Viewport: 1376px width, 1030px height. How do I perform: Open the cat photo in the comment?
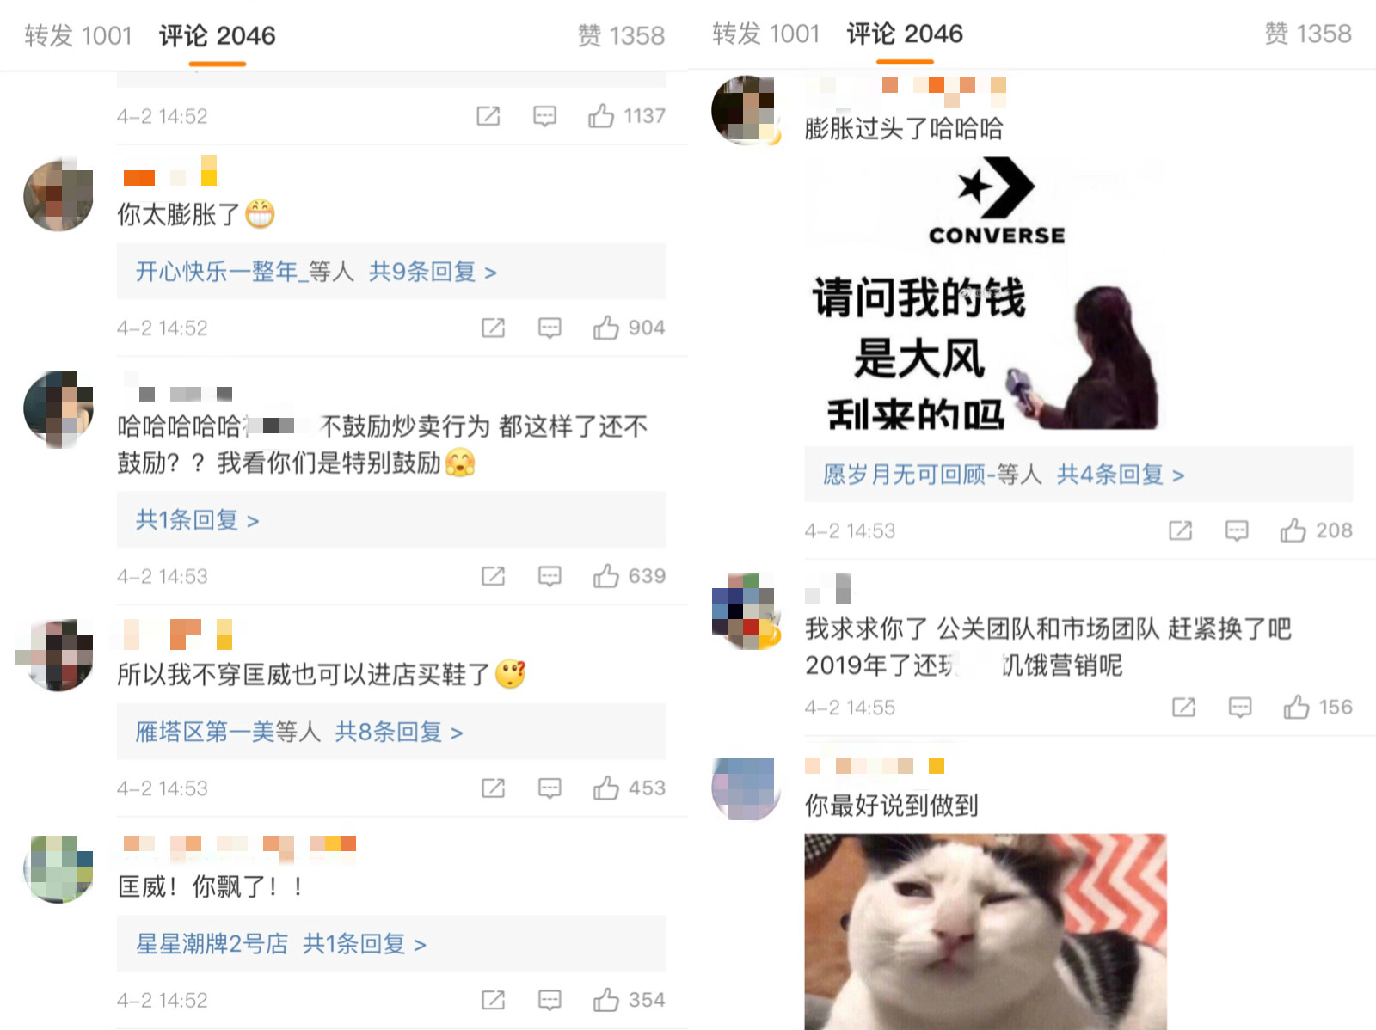tap(986, 932)
